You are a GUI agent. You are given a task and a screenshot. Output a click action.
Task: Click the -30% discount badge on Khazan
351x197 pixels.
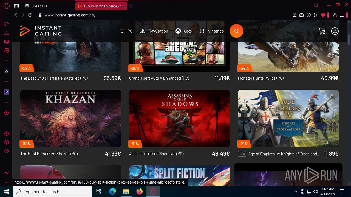[x=26, y=144]
